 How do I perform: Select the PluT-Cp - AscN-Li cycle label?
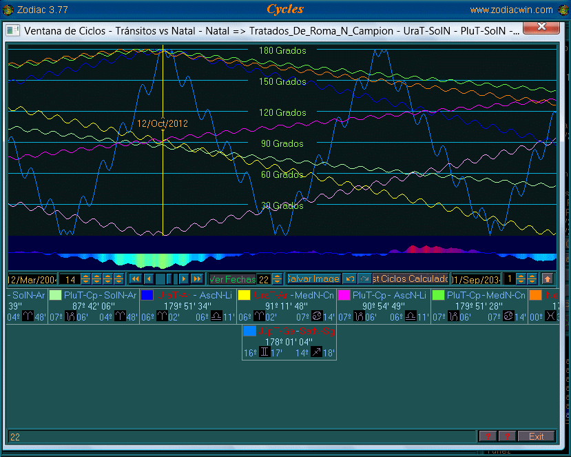(389, 295)
